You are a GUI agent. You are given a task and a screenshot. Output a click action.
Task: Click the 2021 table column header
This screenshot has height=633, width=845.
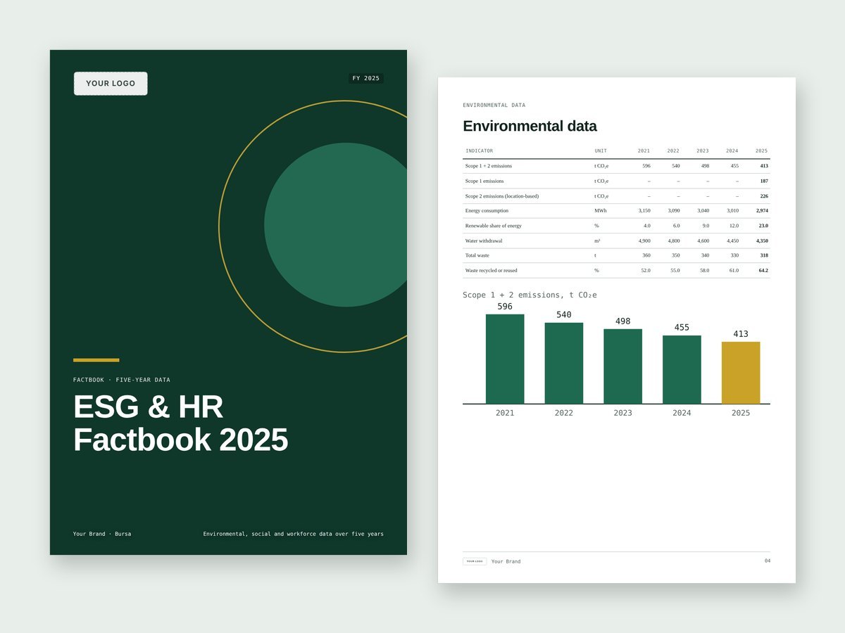[x=644, y=151]
